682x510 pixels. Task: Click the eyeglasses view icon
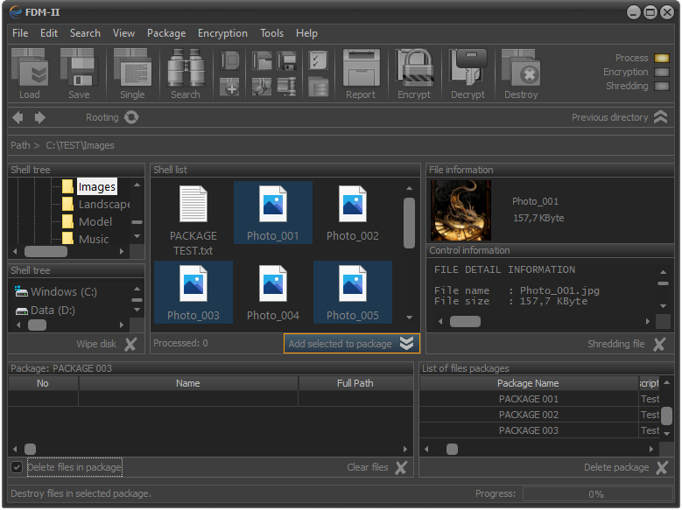click(x=262, y=87)
